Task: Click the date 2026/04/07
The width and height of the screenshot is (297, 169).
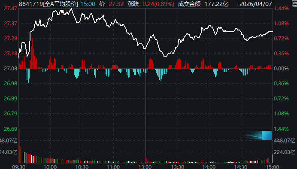Action: pos(256,4)
